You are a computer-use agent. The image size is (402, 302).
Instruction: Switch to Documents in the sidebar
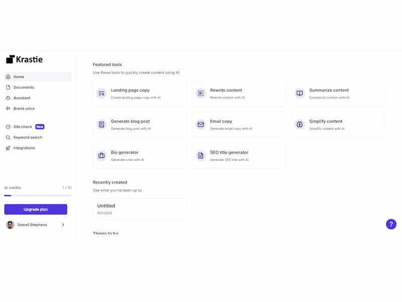(23, 87)
